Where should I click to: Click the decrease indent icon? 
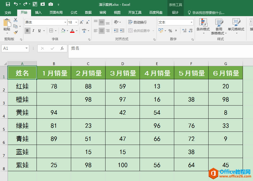point(116,31)
